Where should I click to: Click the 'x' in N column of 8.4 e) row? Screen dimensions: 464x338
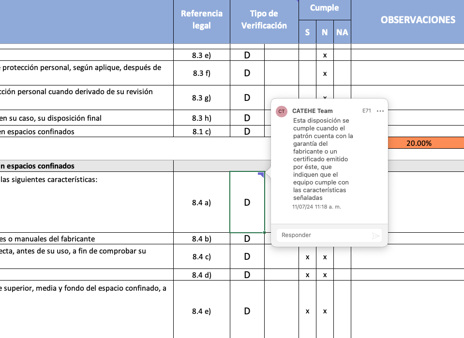click(x=325, y=311)
